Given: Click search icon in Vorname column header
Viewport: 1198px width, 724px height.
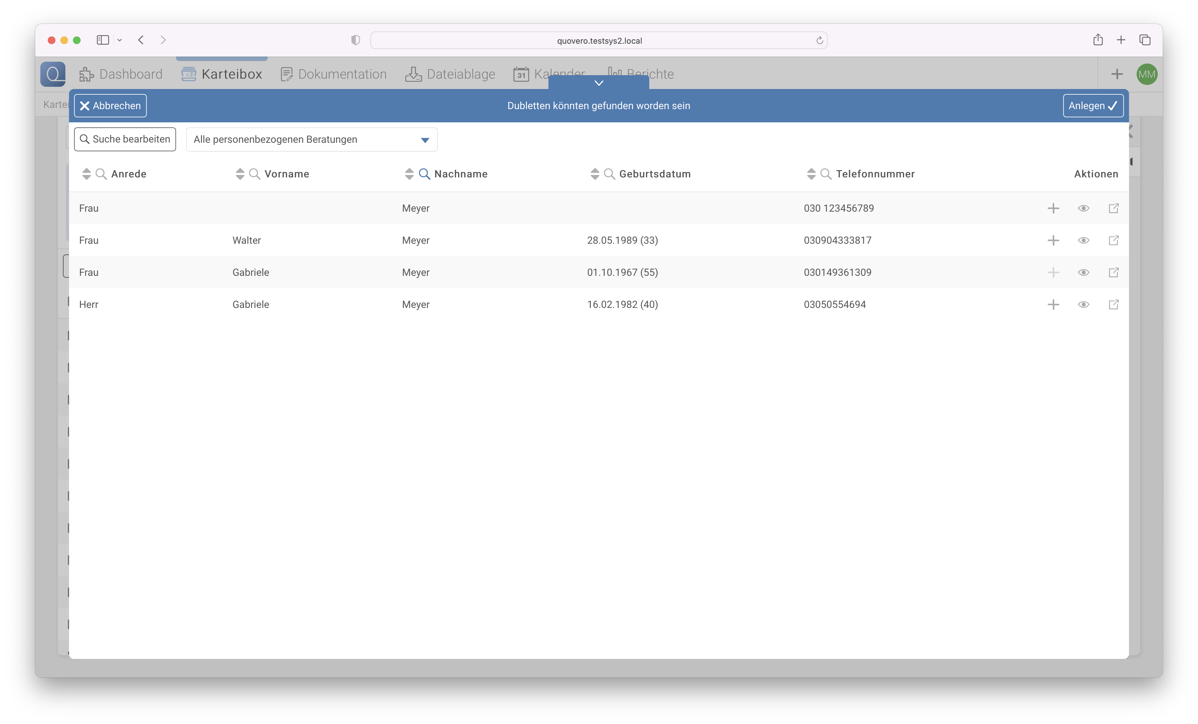Looking at the screenshot, I should 254,174.
